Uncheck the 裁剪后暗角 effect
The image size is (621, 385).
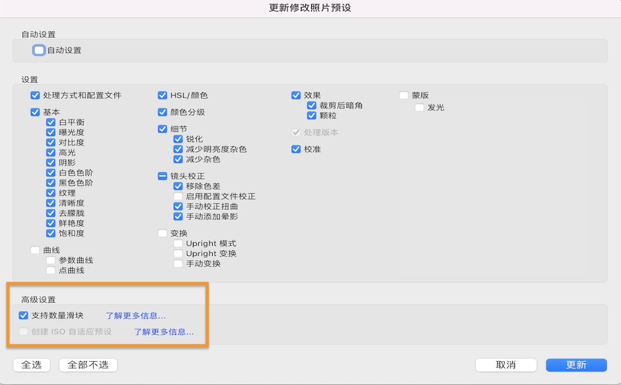pos(312,105)
